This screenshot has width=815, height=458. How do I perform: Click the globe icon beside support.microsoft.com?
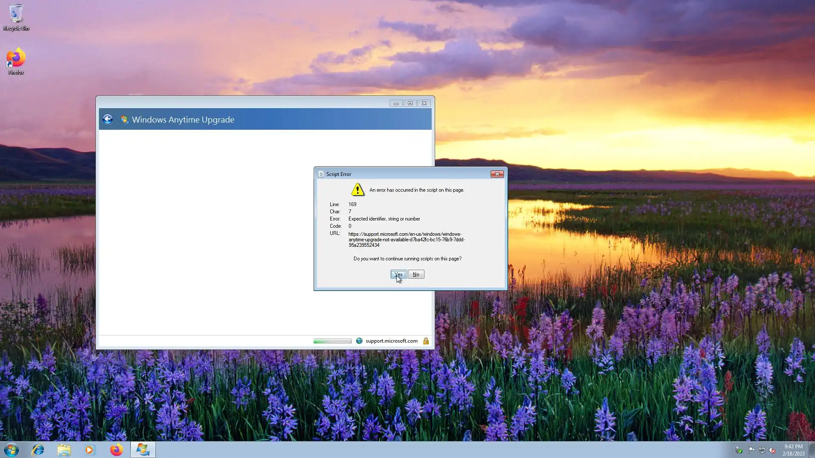[x=359, y=341]
